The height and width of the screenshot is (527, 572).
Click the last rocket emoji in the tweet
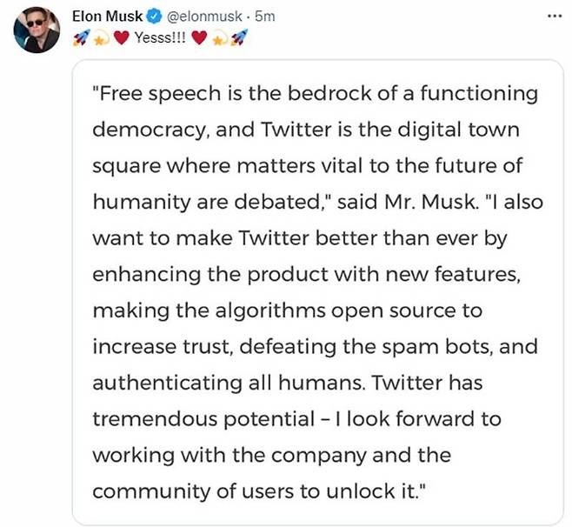click(x=238, y=37)
